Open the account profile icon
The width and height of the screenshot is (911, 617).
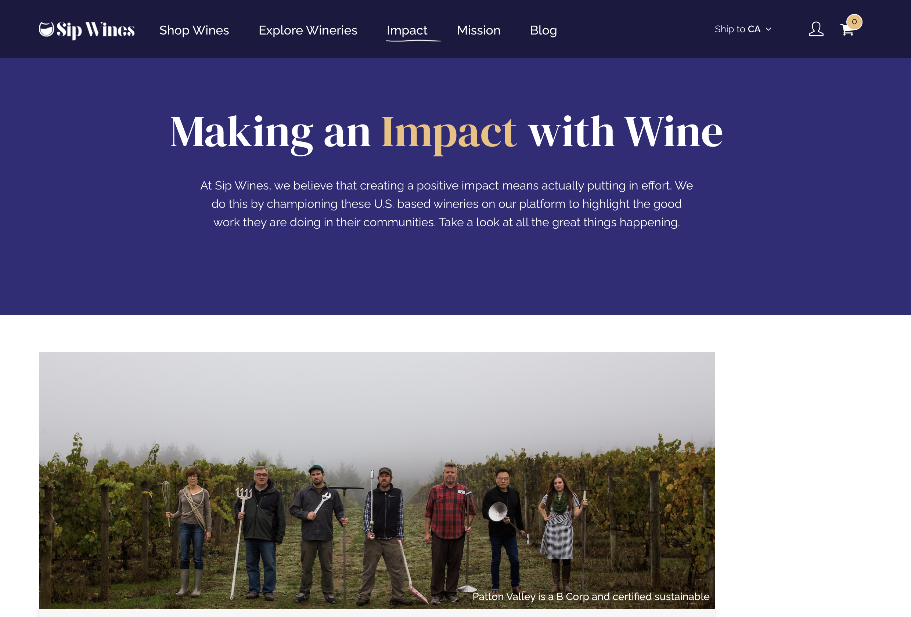click(x=816, y=29)
